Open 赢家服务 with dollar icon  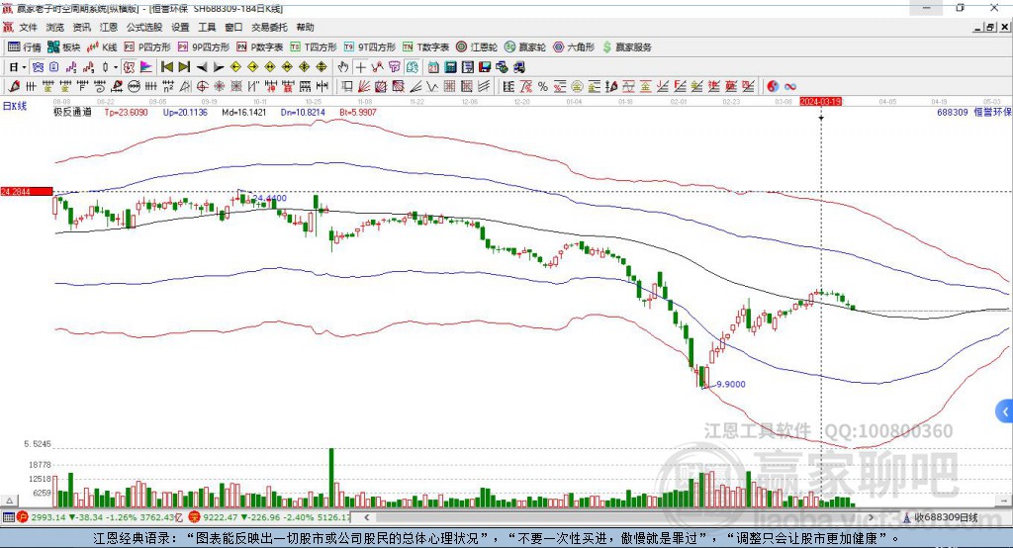point(627,47)
